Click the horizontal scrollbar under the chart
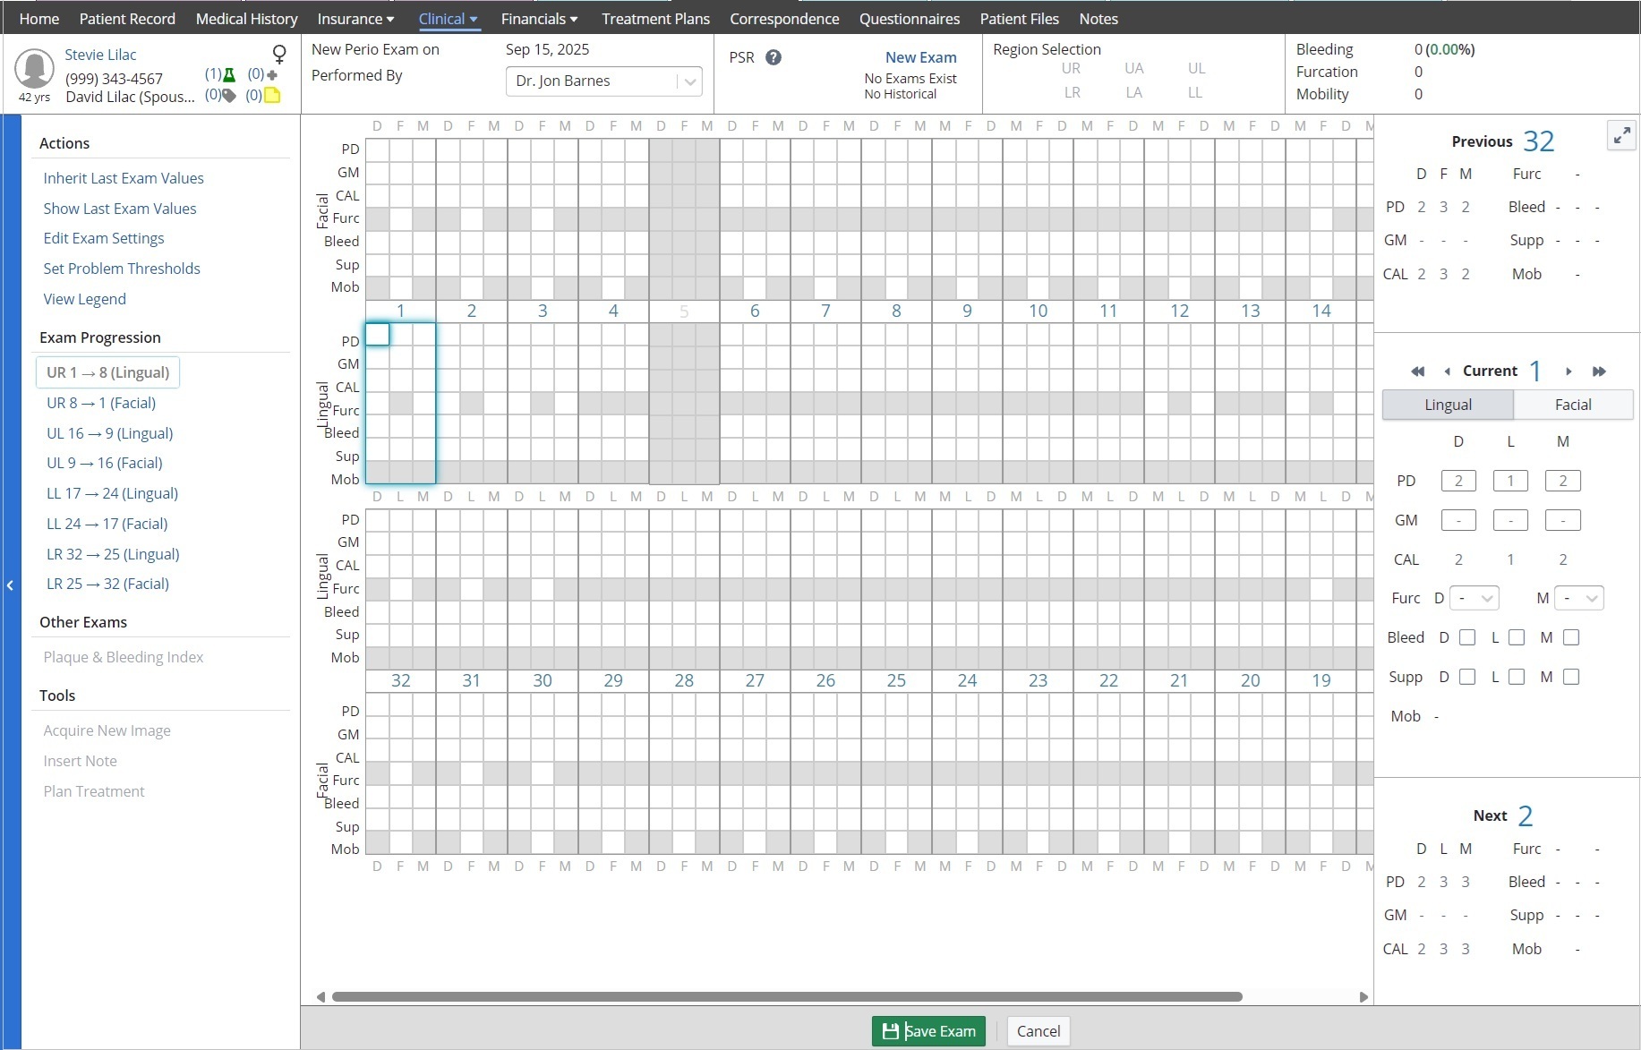 tap(786, 996)
